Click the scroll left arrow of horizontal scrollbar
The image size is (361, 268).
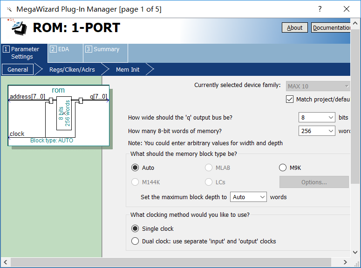(6, 262)
